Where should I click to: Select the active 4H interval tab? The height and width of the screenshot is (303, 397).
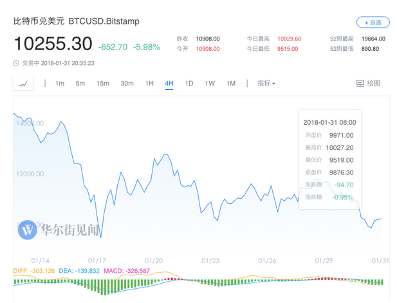tap(169, 83)
